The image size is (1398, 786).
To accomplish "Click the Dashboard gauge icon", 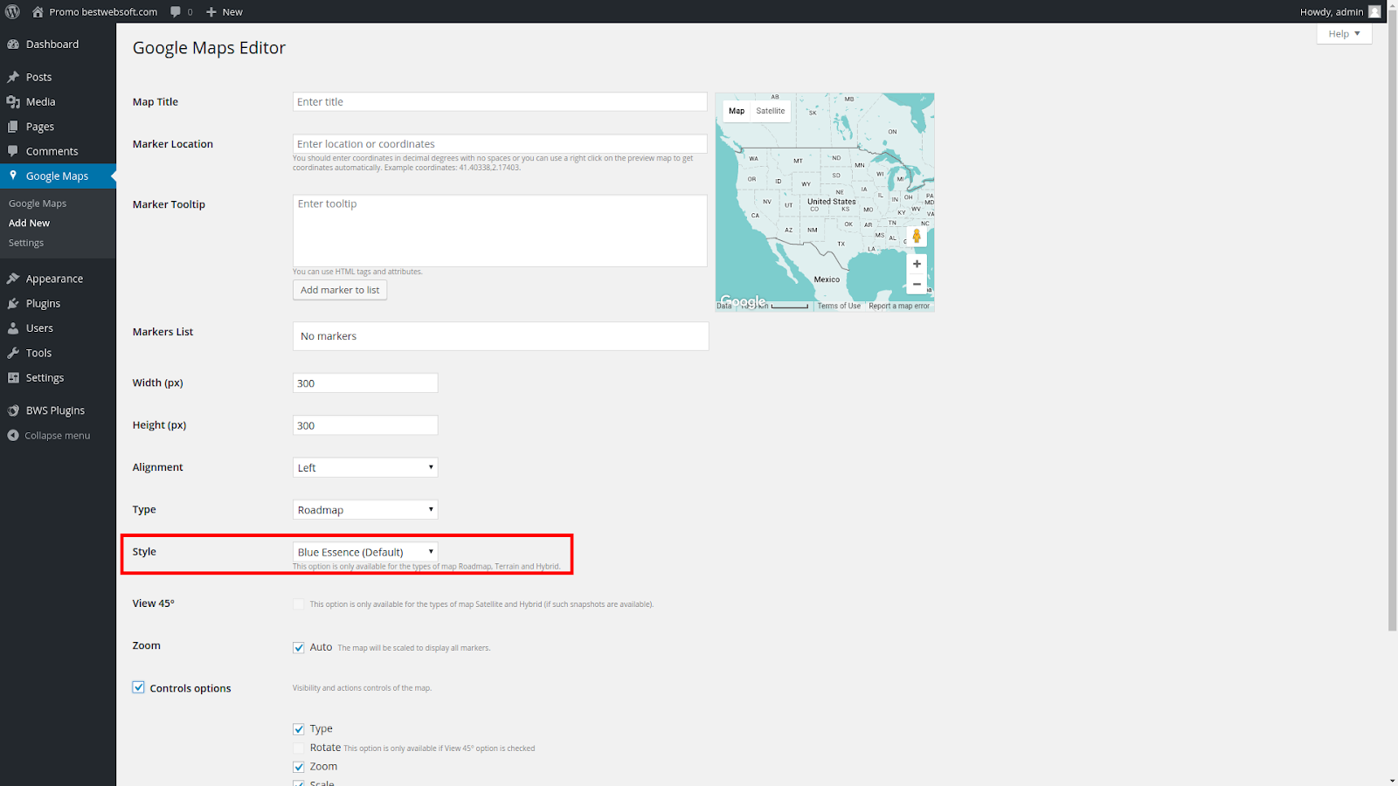I will pos(13,45).
